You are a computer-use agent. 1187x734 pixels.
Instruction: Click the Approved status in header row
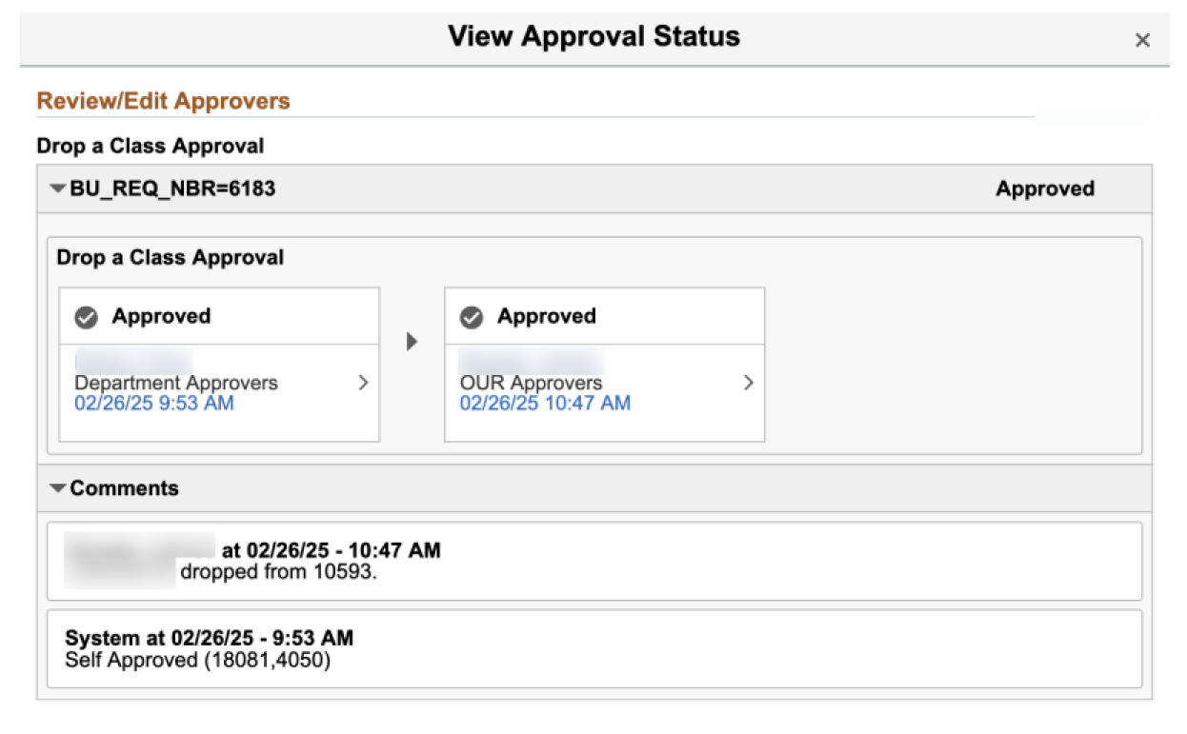(x=1045, y=188)
